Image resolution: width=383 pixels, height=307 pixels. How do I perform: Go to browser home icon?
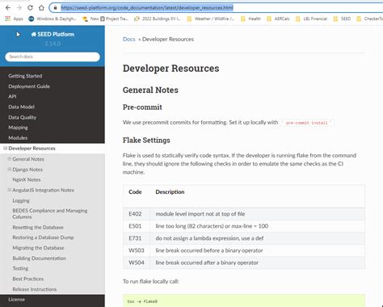point(41,8)
